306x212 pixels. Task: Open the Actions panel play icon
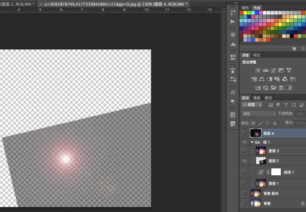(x=233, y=21)
